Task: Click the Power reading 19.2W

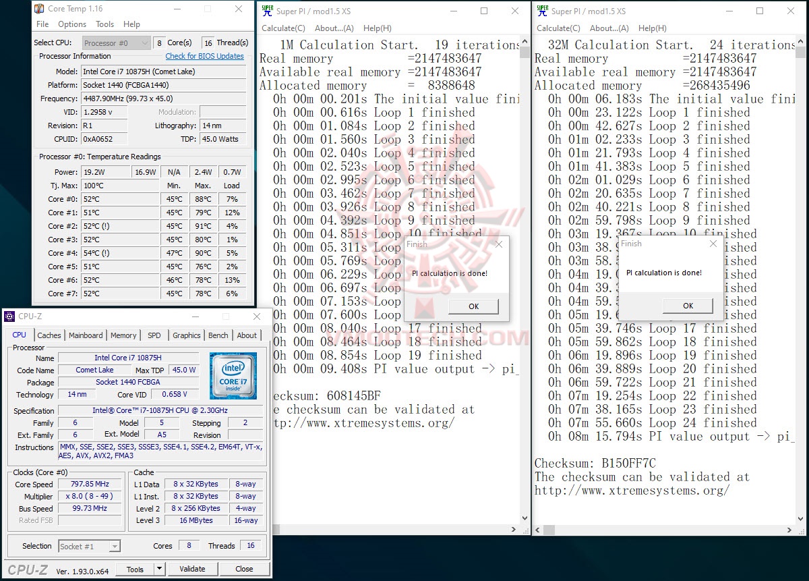Action: click(x=106, y=172)
